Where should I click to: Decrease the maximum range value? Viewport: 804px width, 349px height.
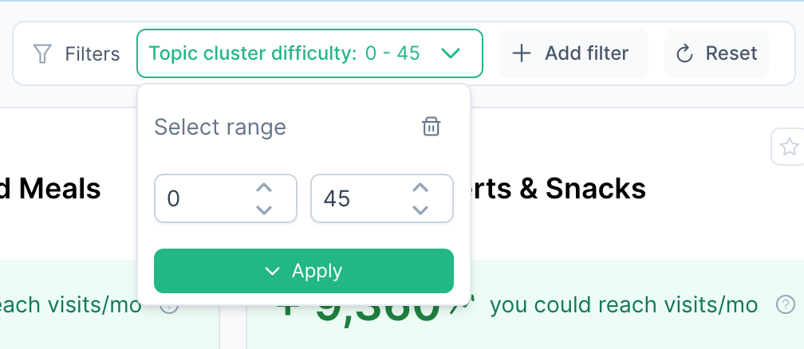point(420,209)
